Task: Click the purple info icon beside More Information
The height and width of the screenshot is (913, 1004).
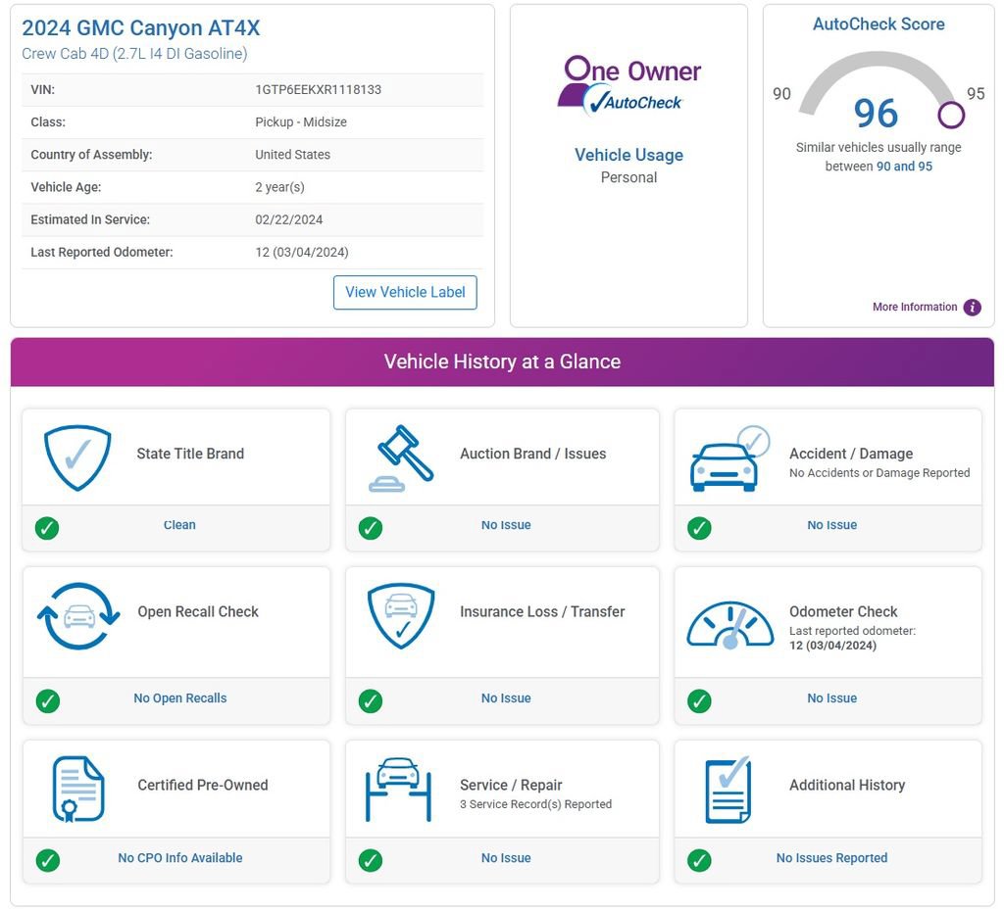Action: pos(972,307)
